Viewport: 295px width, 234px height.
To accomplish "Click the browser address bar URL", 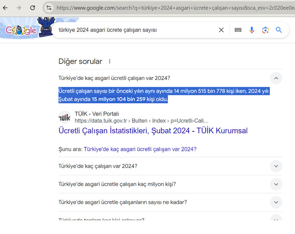I will click(175, 8).
